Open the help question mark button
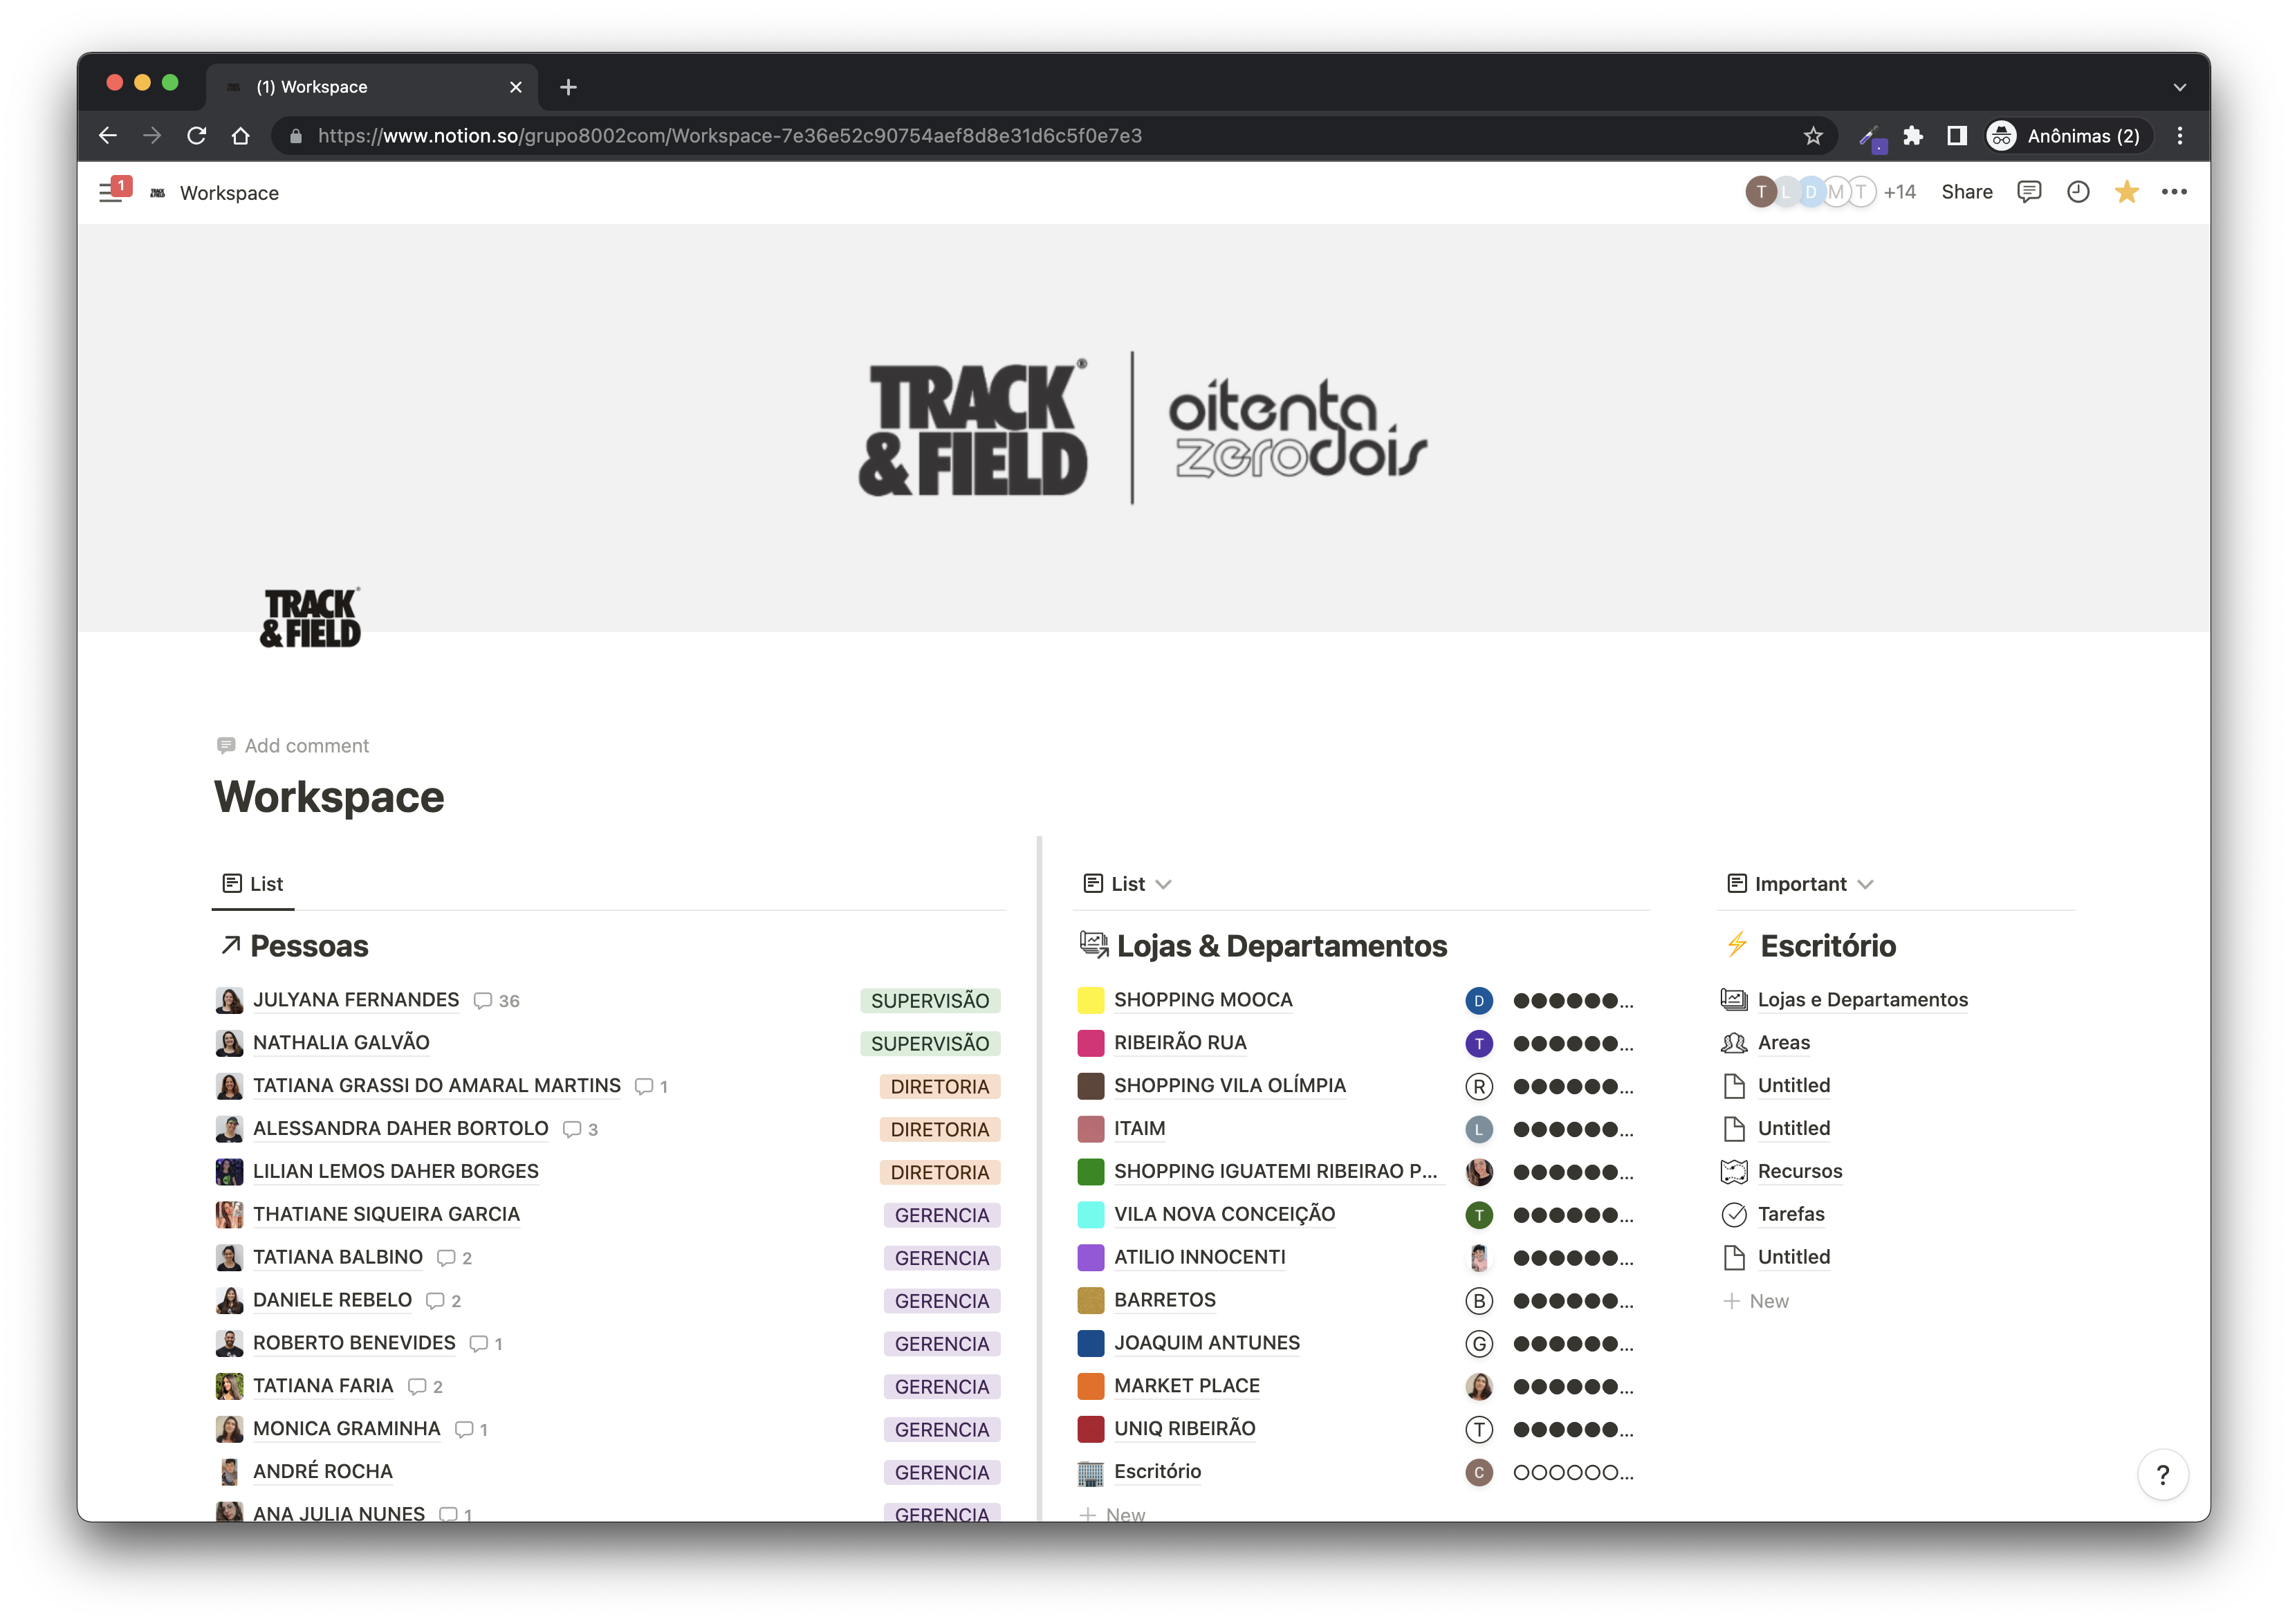 [2163, 1474]
